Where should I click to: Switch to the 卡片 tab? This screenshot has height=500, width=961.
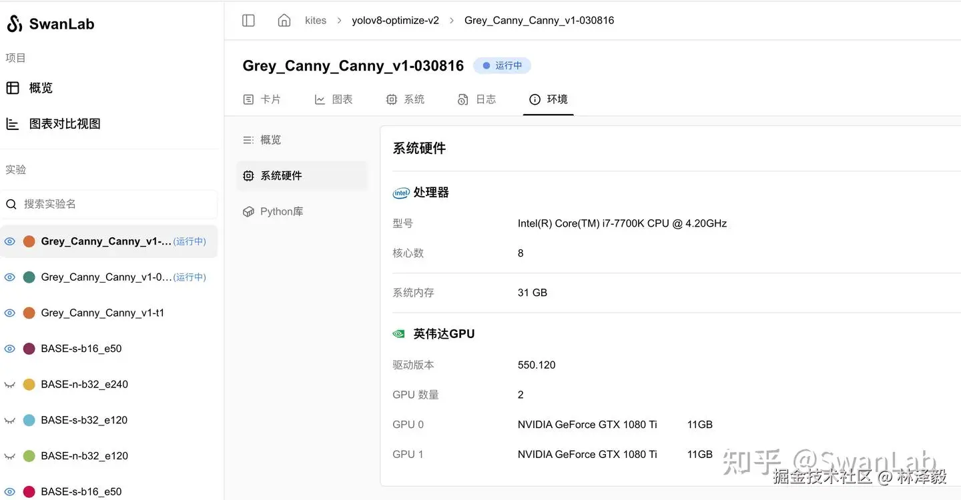click(x=262, y=99)
